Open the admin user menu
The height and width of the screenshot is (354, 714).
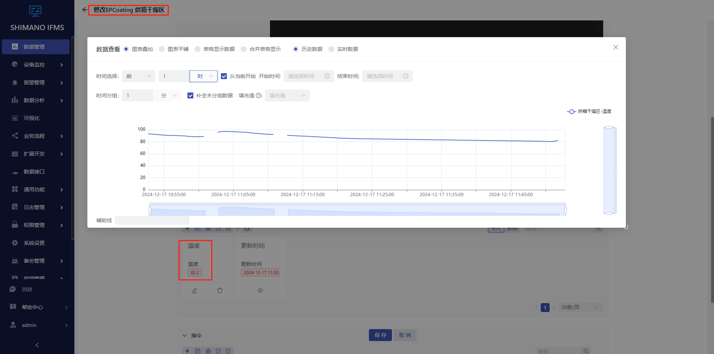click(x=37, y=325)
